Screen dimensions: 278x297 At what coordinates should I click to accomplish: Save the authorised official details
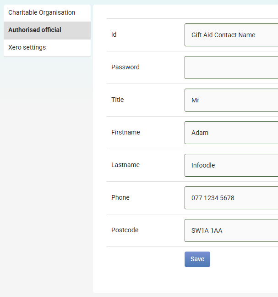pyautogui.click(x=197, y=259)
